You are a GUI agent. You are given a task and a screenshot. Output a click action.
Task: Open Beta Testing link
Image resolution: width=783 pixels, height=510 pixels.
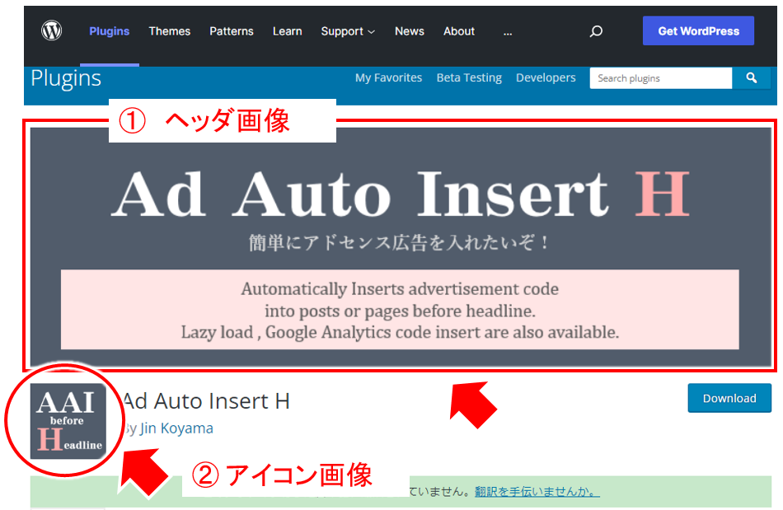469,77
